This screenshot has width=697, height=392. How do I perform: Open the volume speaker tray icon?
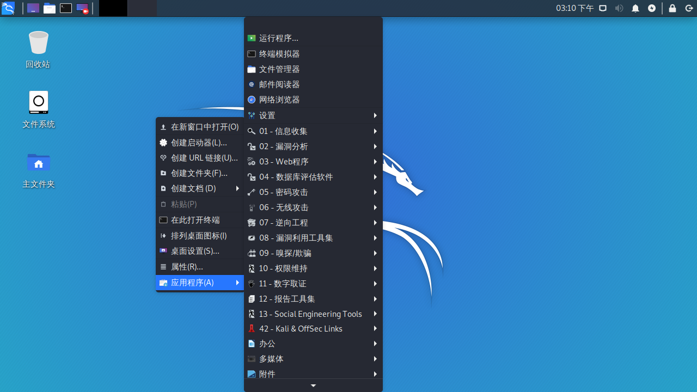619,8
